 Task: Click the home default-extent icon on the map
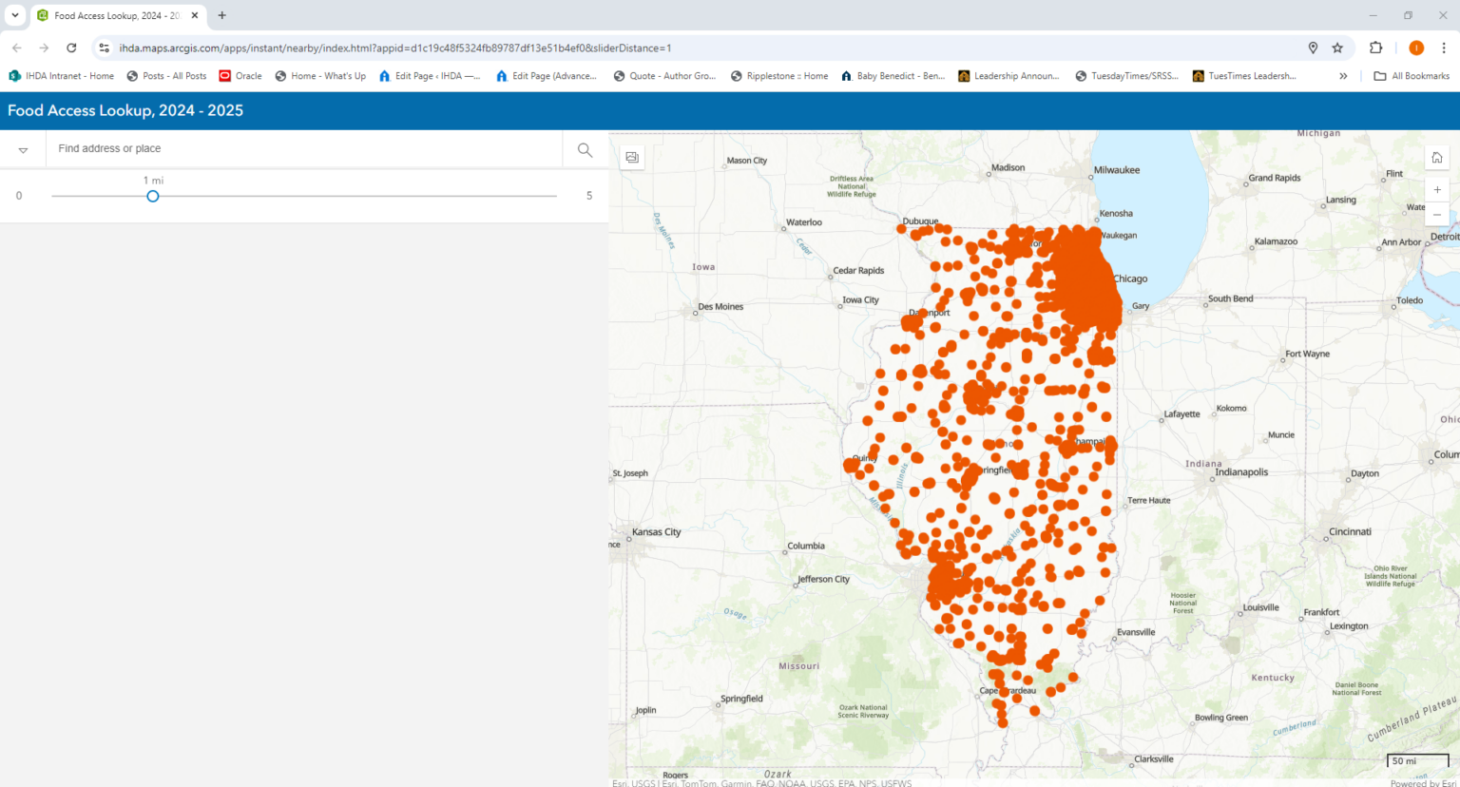pos(1437,158)
